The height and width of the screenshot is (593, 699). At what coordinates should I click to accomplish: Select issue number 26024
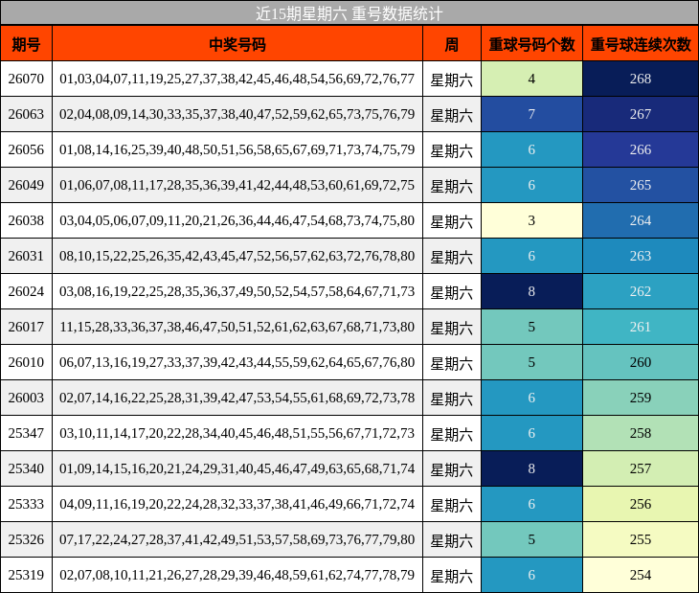point(26,291)
